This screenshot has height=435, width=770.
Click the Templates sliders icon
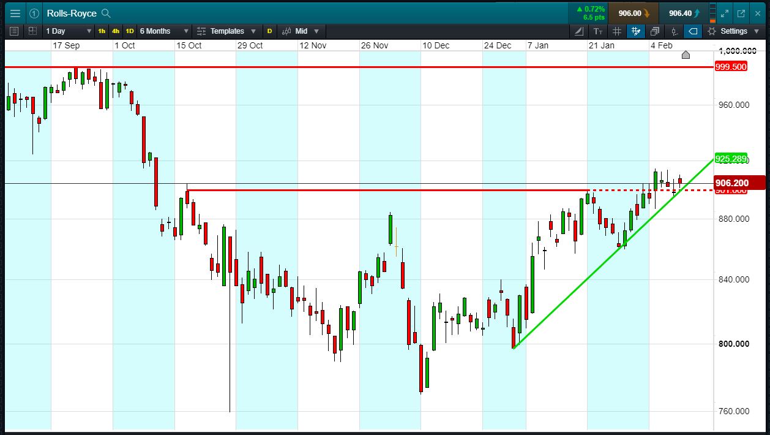(201, 31)
